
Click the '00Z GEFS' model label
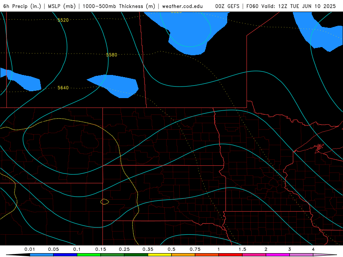227,6
